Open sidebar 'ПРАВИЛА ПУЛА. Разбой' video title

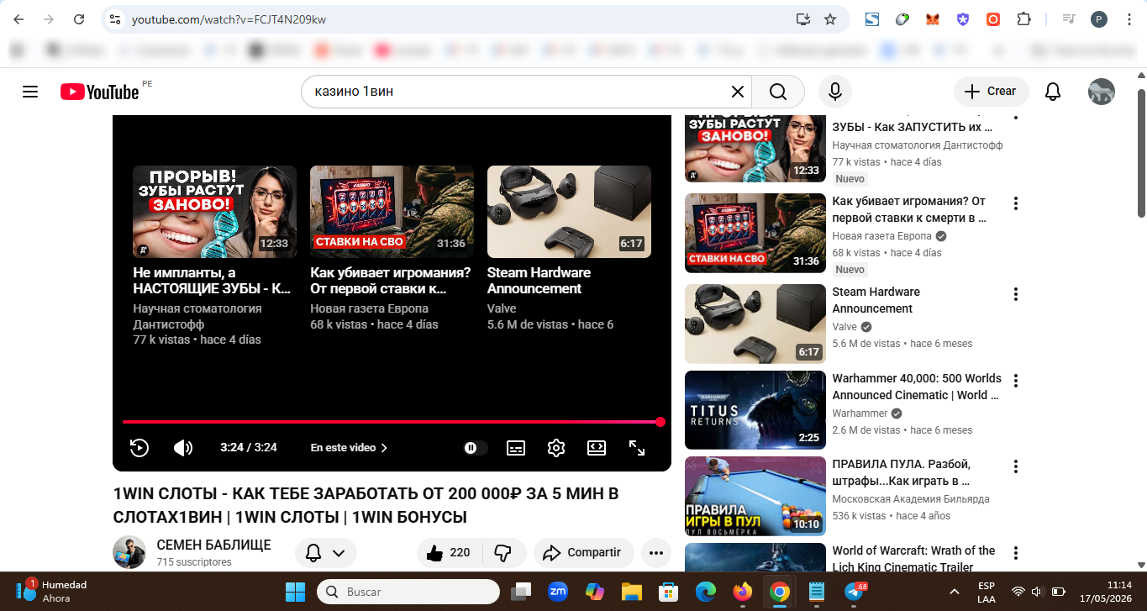click(x=902, y=472)
